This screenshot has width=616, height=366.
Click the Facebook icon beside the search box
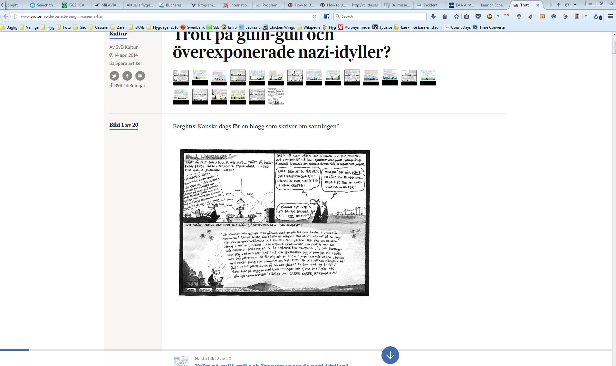[326, 16]
